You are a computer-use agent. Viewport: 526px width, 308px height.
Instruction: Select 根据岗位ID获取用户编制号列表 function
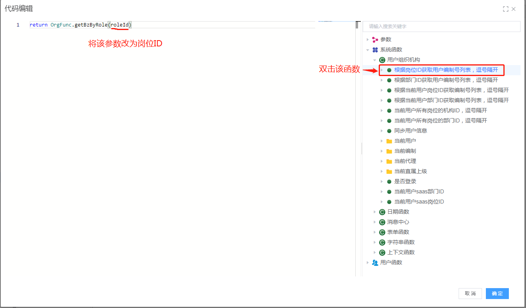446,70
